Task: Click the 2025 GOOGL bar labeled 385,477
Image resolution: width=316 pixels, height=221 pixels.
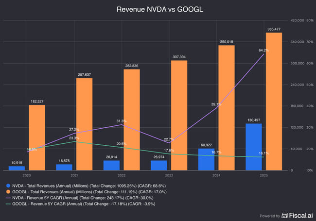Action: [x=274, y=101]
